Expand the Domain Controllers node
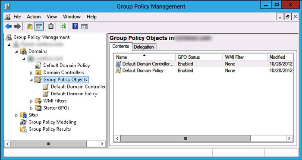Screen dimensions: 302x160 point(31,73)
